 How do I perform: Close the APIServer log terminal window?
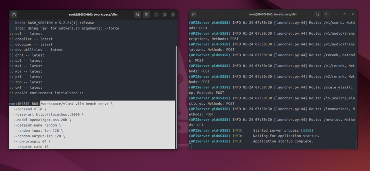(353, 14)
